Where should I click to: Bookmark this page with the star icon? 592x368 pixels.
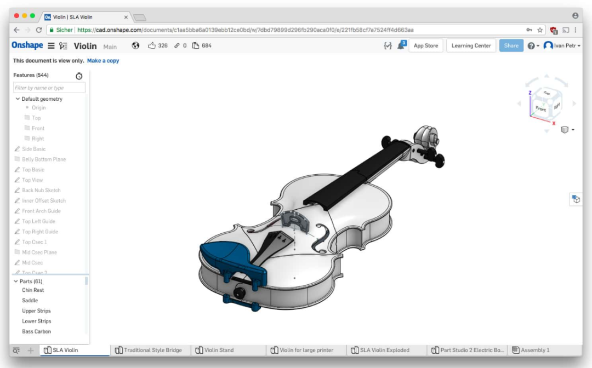click(x=540, y=30)
